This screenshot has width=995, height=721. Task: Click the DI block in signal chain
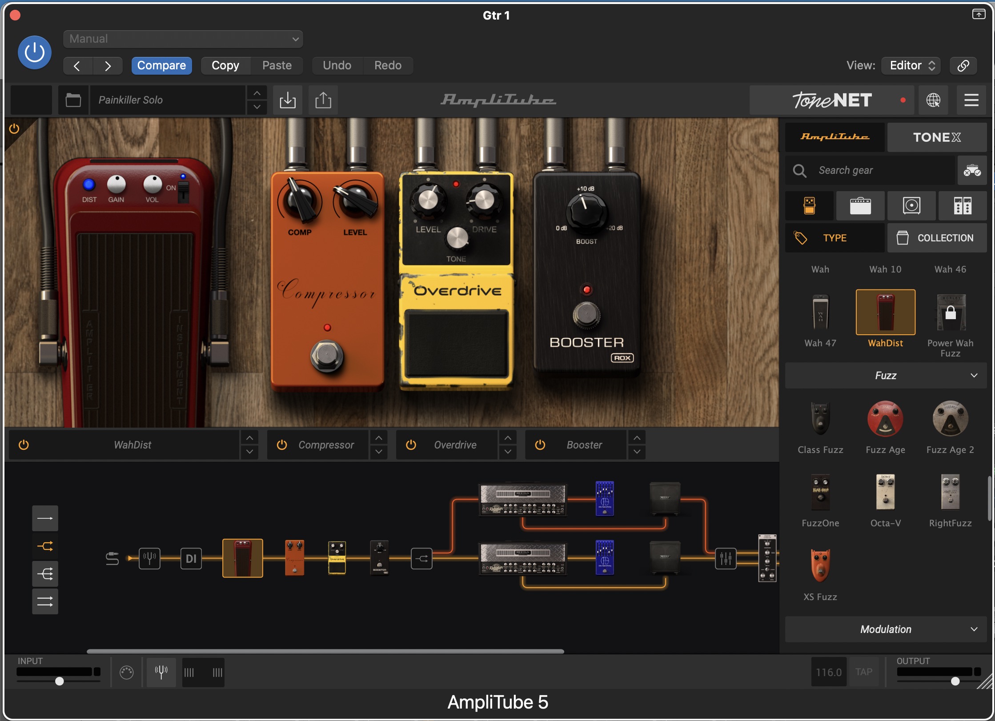coord(191,558)
